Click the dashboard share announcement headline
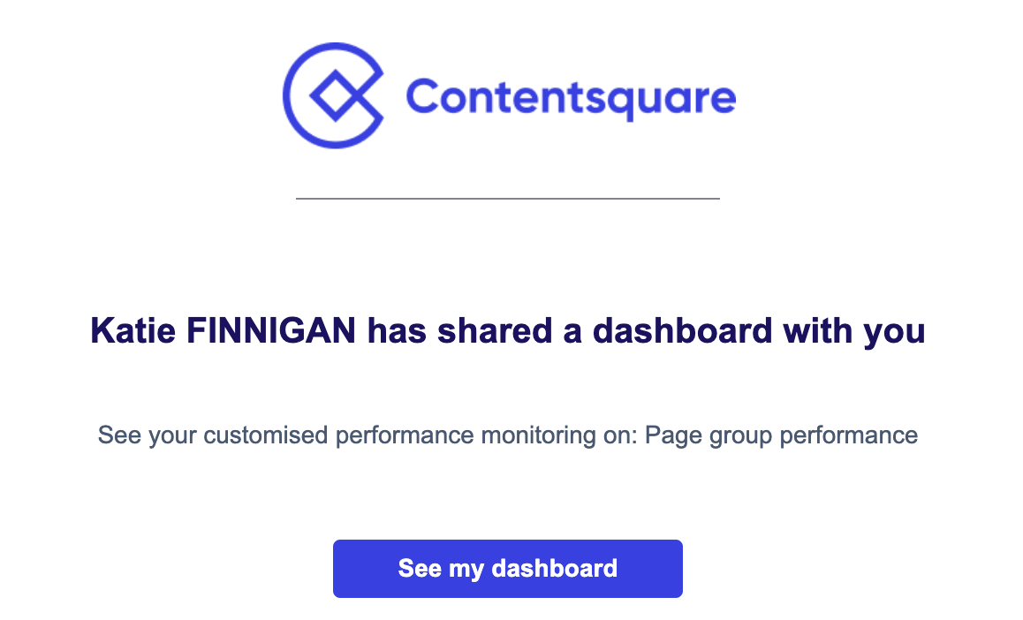The image size is (1023, 620). click(508, 330)
